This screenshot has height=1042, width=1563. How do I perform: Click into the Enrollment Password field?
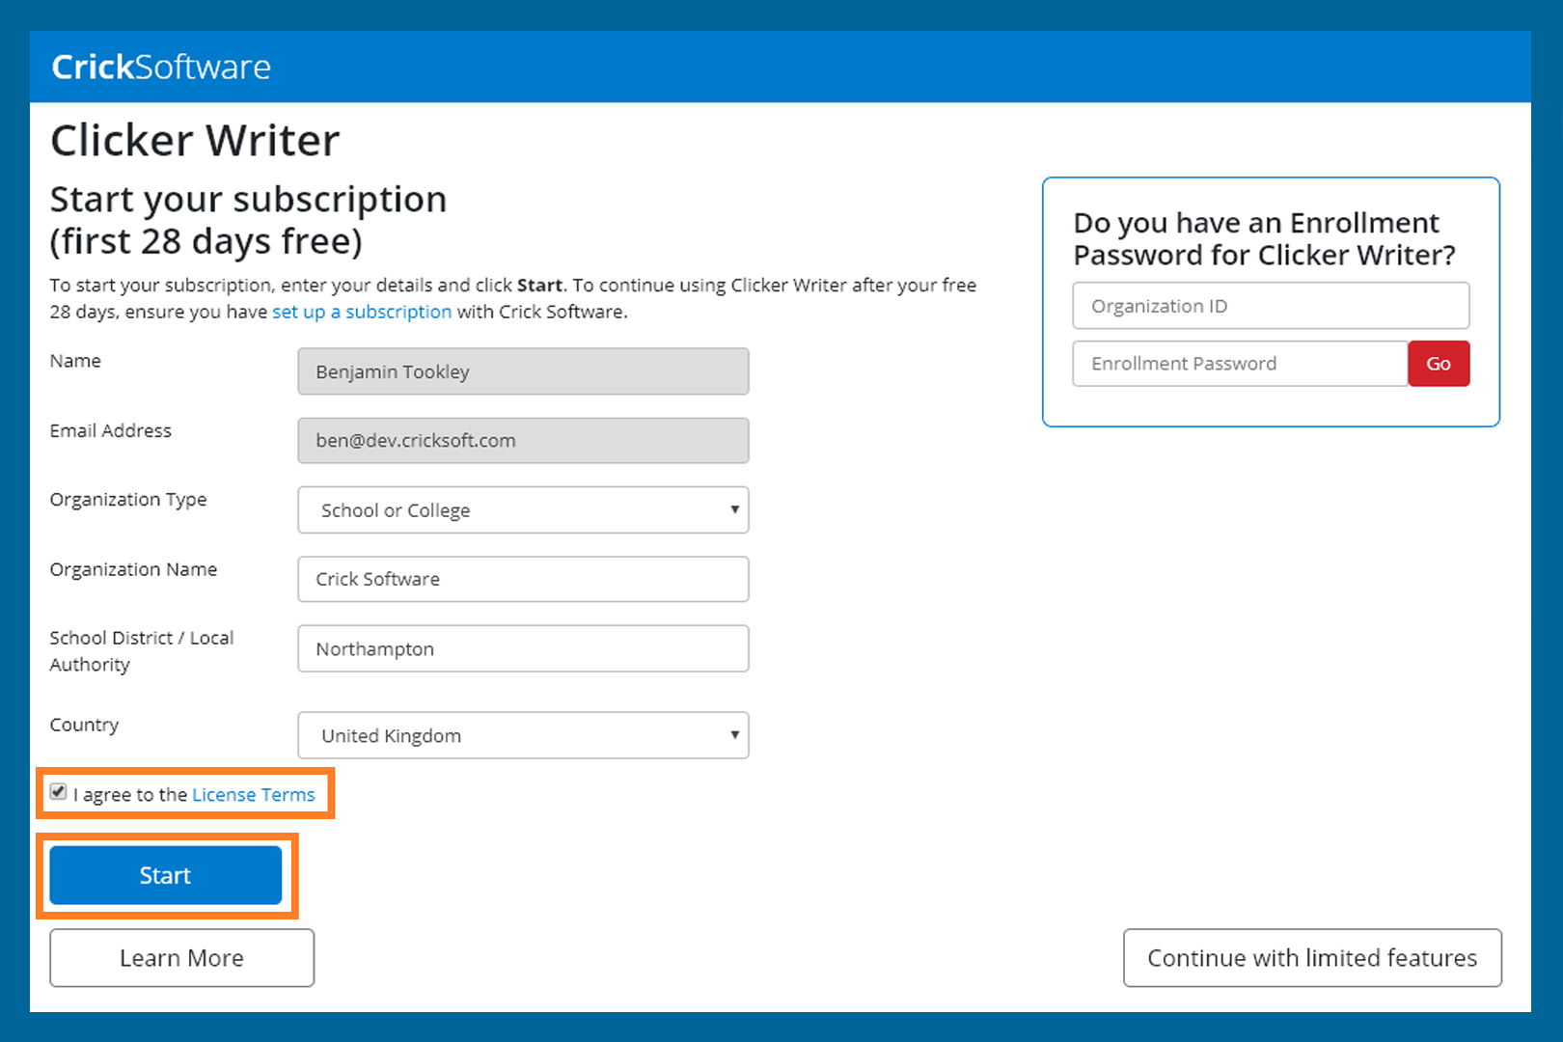(1240, 364)
